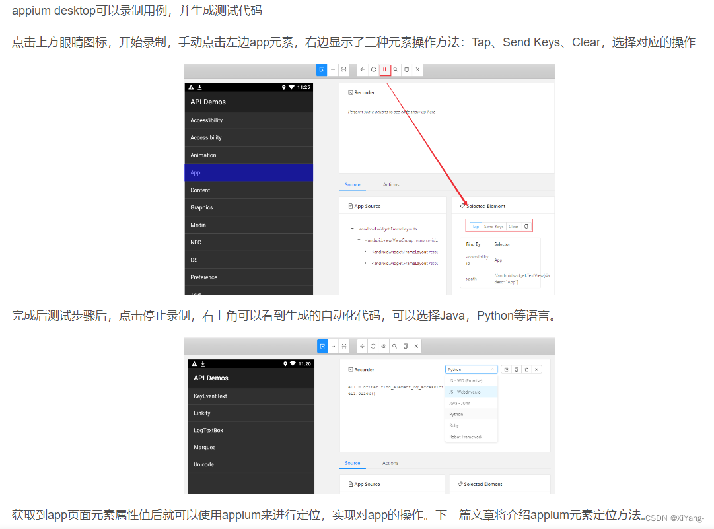Screen dimensions: 714x529
Task: Click the show boilerplate code icon beside Python dropdown
Action: (x=507, y=370)
